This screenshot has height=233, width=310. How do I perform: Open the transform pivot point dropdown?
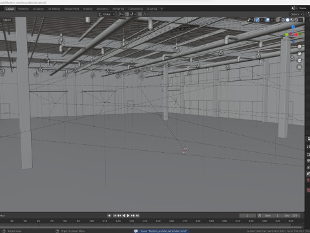pyautogui.click(x=120, y=14)
